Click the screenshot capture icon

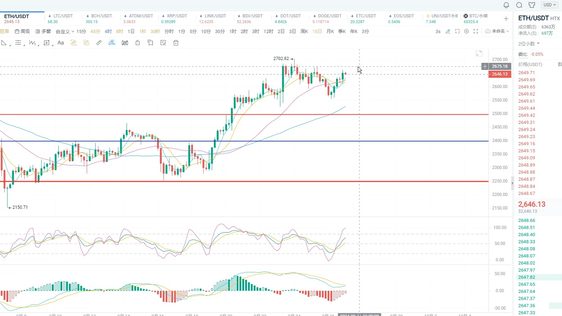click(x=457, y=31)
